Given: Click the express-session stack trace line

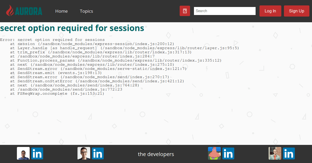Looking at the screenshot, I should pyautogui.click(x=92, y=44).
